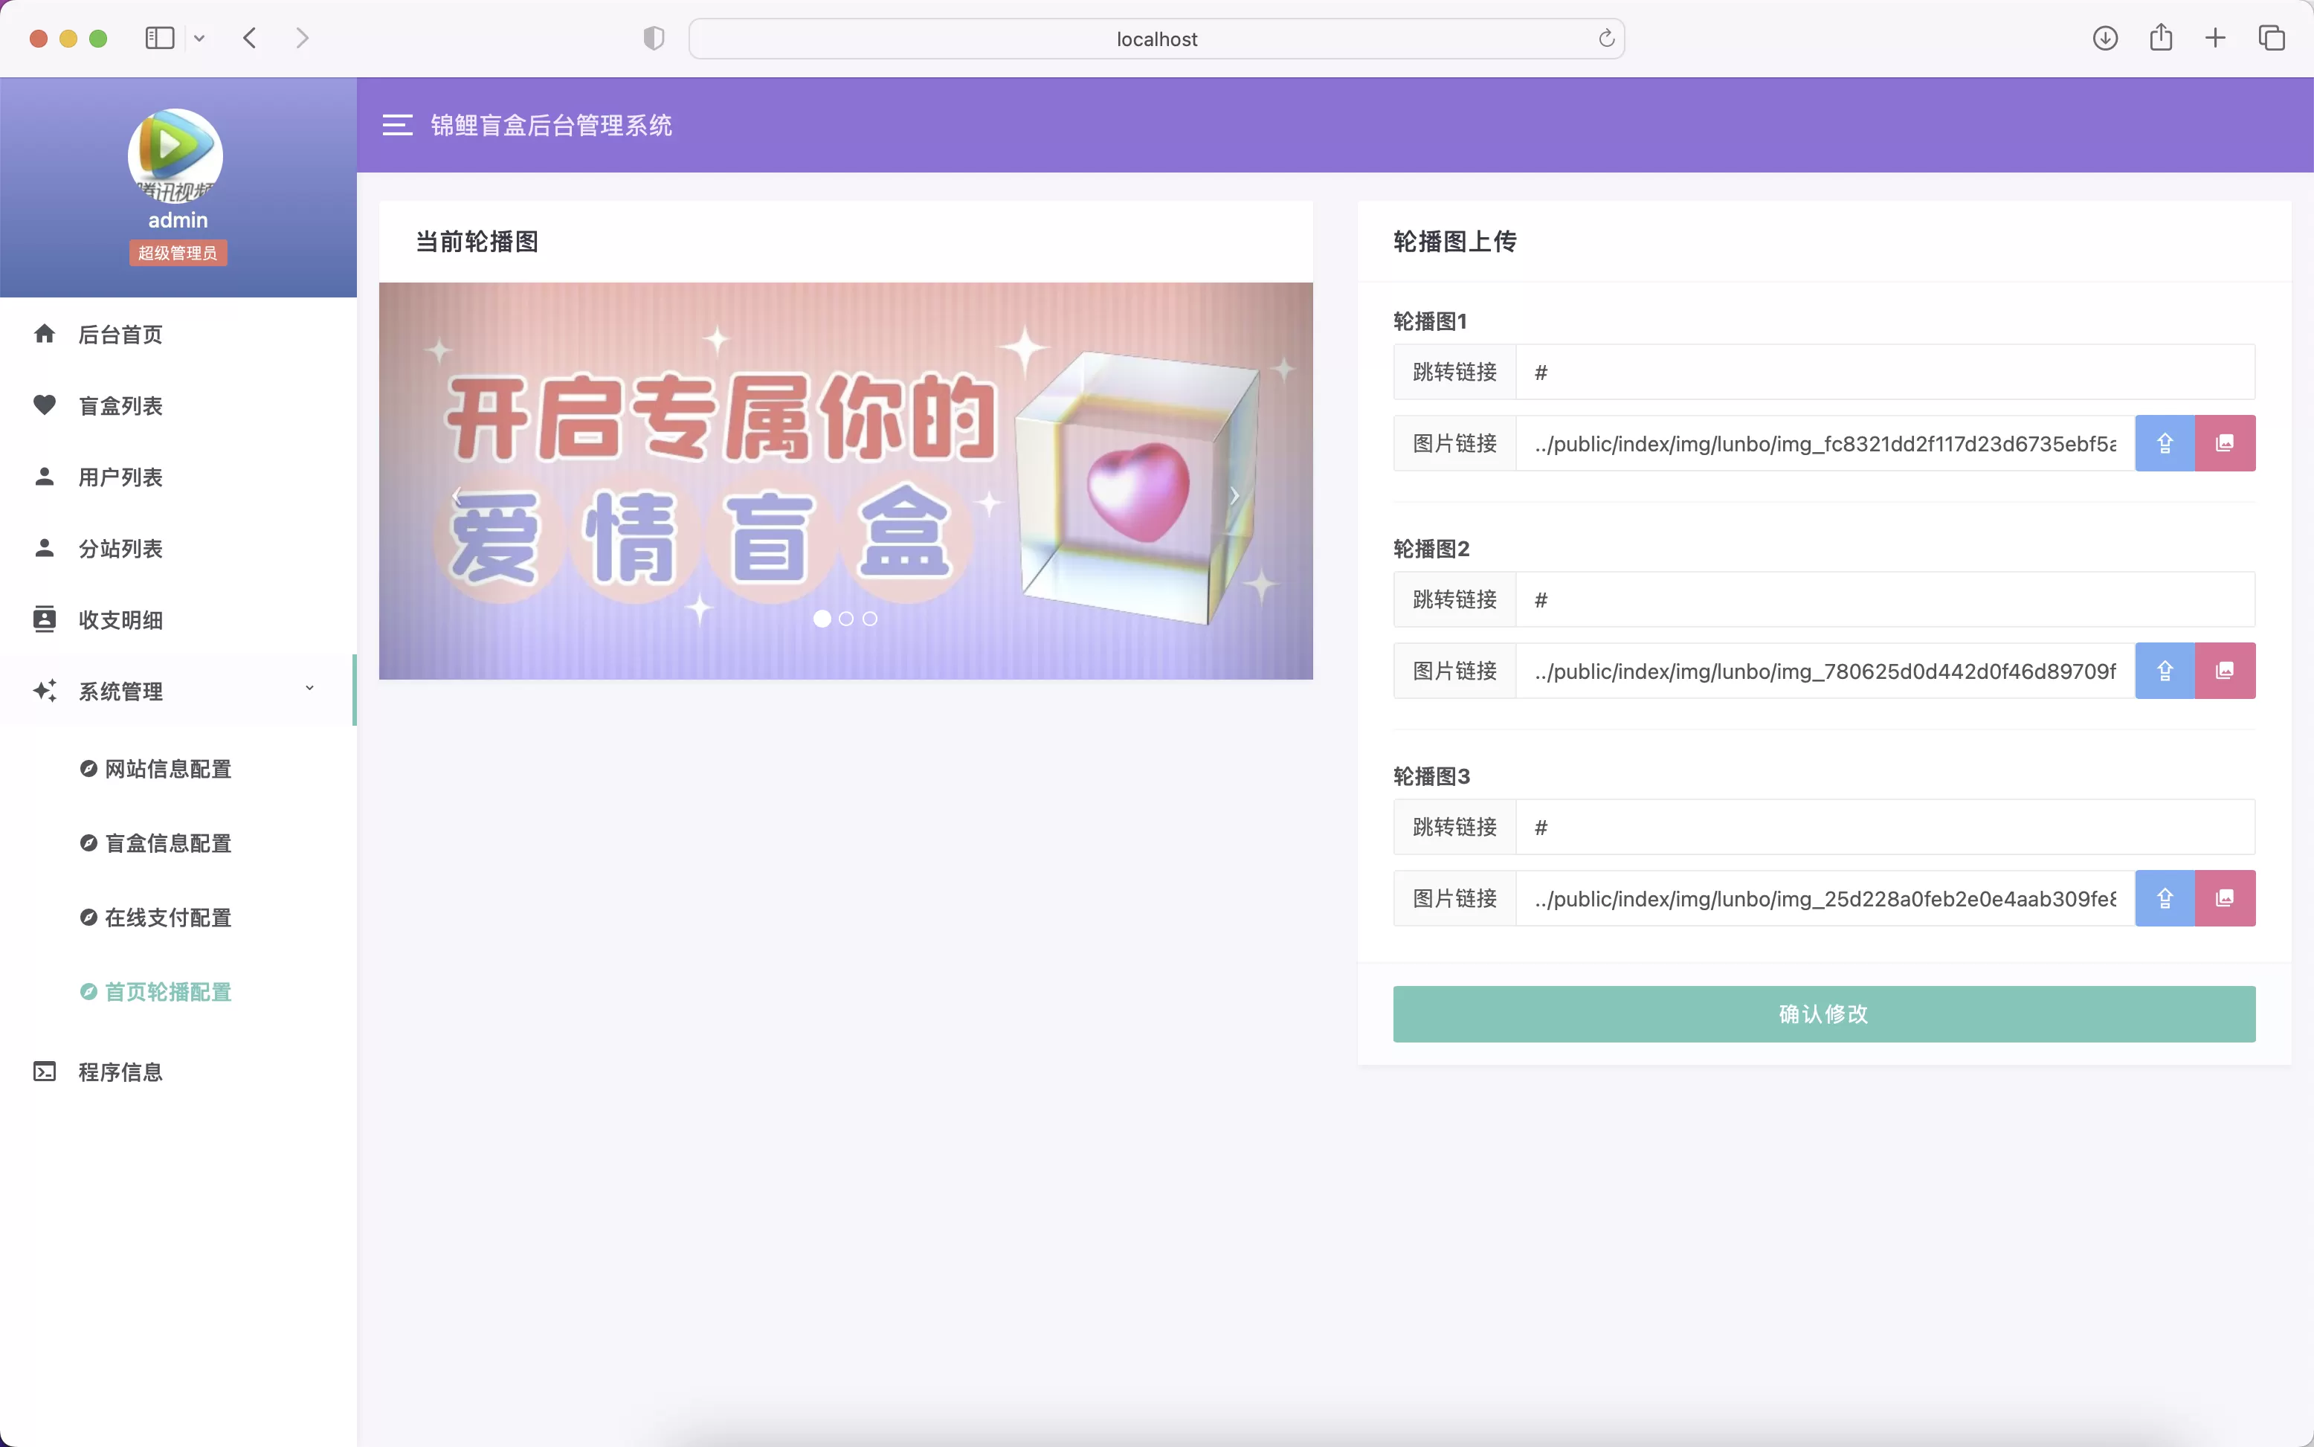Screen dimensions: 2314x1447
Task: Click upload icon for 轮播图3 image
Action: pyautogui.click(x=2164, y=897)
